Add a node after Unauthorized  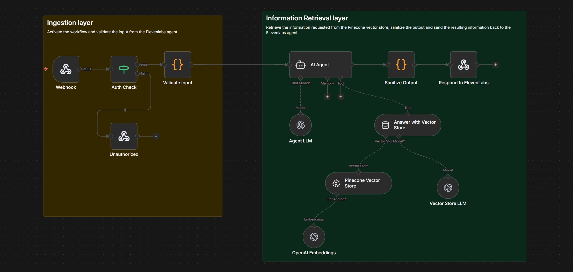point(156,136)
